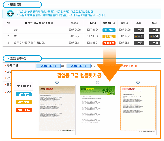Screen dimensions: 164x141
Task: Click the red 레이어타입 badge in row 3
Action: pyautogui.click(x=109, y=43)
